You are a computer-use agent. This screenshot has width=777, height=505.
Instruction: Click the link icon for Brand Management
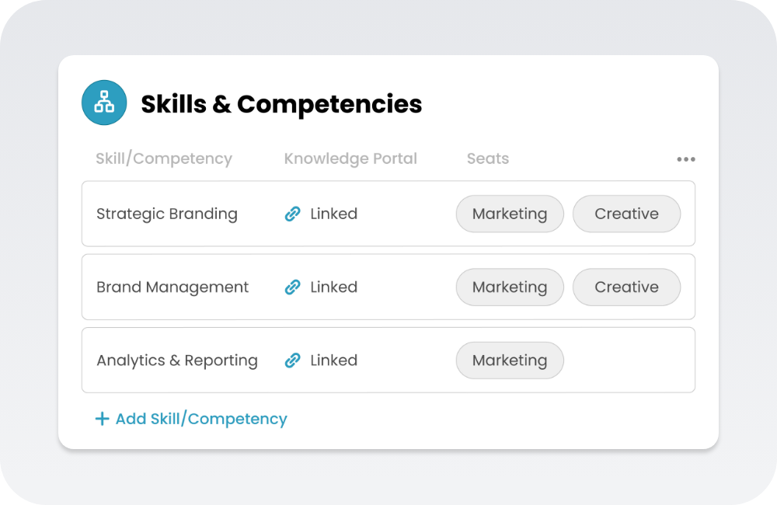point(292,287)
